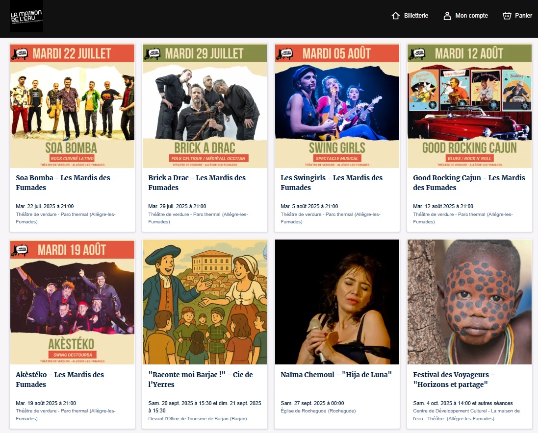The image size is (538, 433).
Task: Select the Brick a Drac poster
Action: (x=205, y=106)
